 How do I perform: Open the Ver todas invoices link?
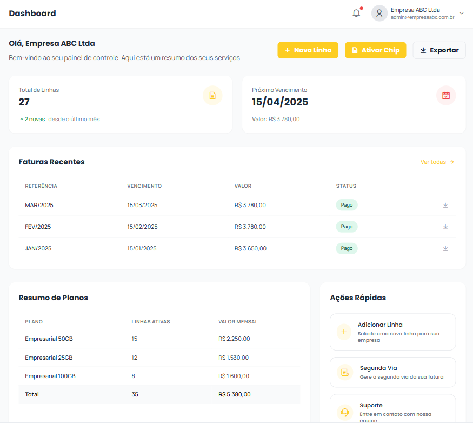(437, 162)
